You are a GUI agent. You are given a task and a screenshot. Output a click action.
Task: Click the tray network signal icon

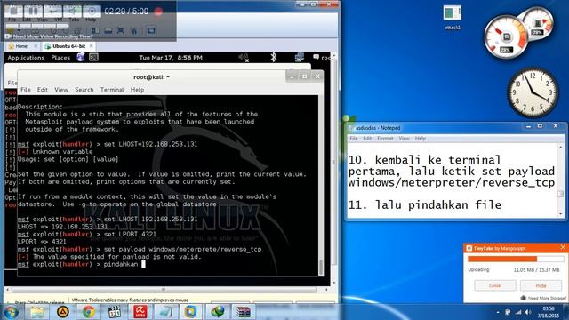click(x=518, y=312)
